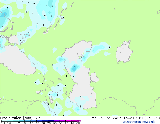Image resolution: width=160 pixels, height=124 pixels.
Task: Select the 0.1–0.5 mm palest legend swatch
Action: coord(4,121)
